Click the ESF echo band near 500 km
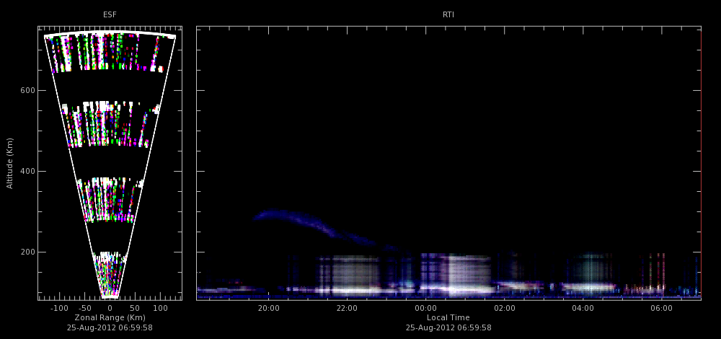 point(110,124)
